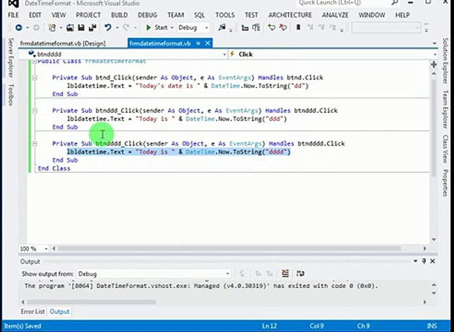Open the PROJECT menu
This screenshot has height=332, width=454.
pos(88,15)
